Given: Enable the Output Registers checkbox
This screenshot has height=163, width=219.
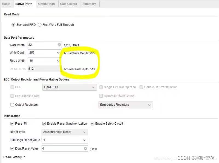Looking at the screenshot, I should pos(12,105).
